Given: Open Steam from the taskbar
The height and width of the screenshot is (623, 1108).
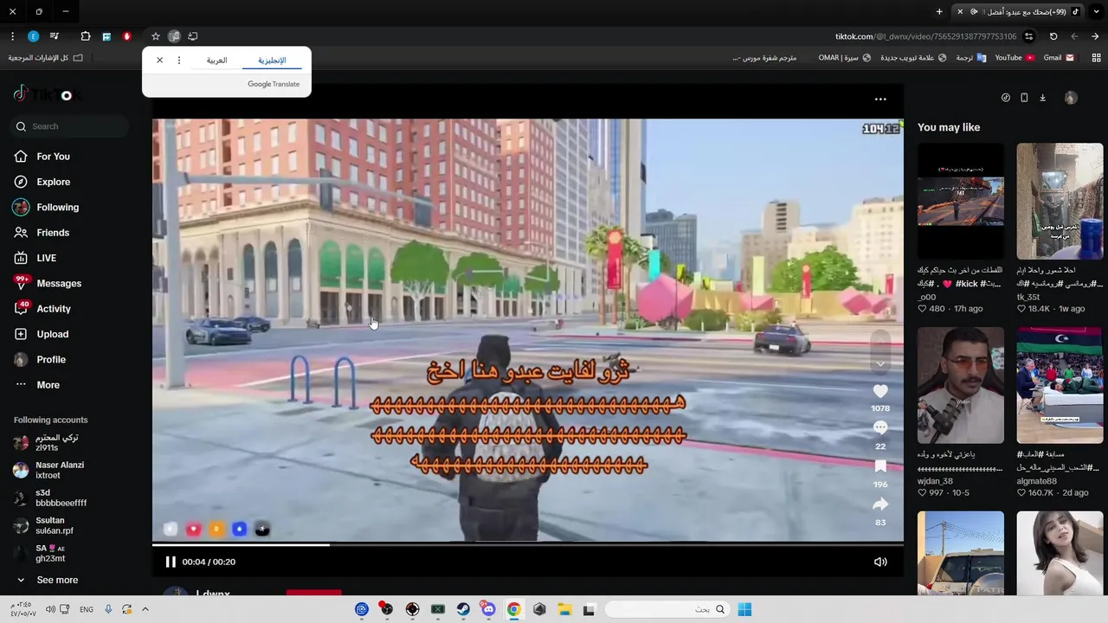Looking at the screenshot, I should [463, 609].
